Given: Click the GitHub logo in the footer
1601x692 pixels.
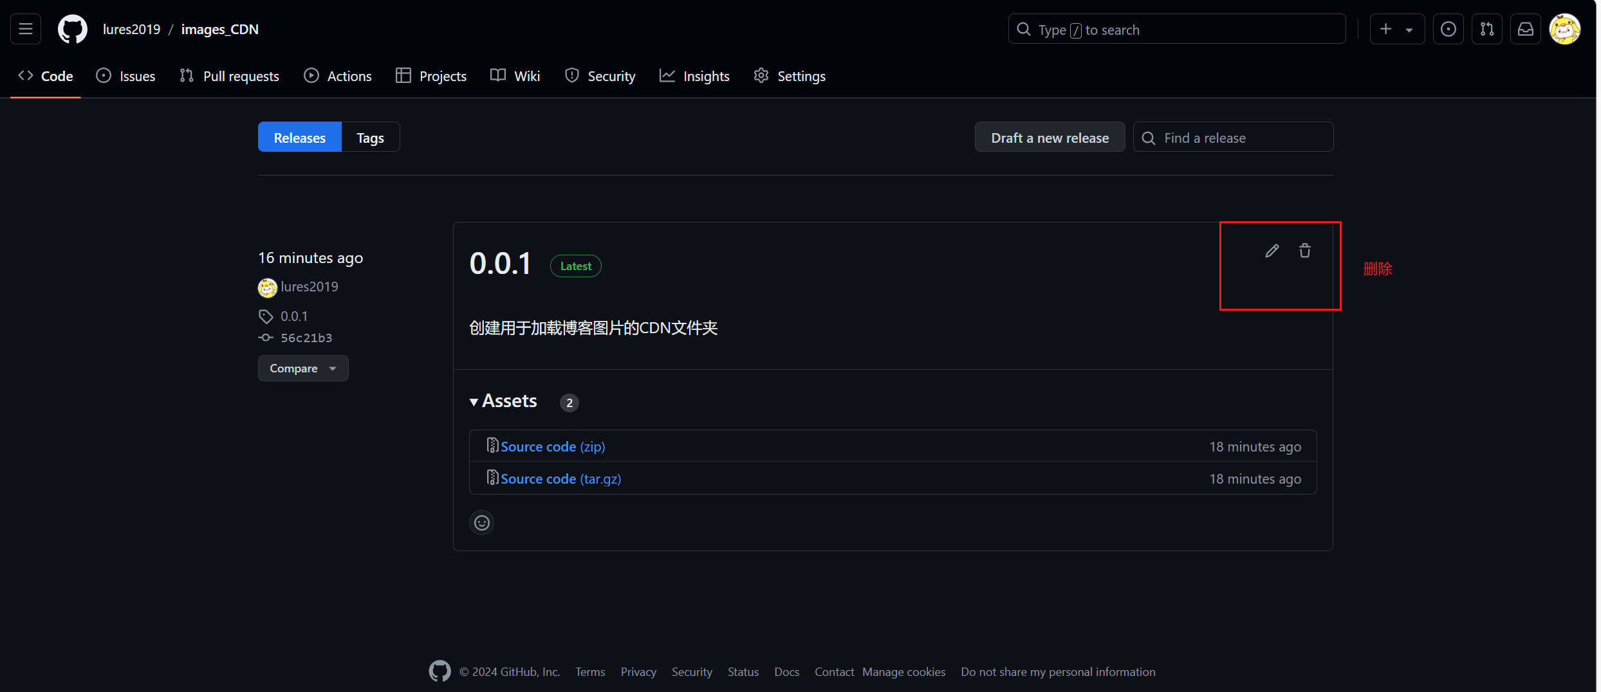Looking at the screenshot, I should (440, 671).
